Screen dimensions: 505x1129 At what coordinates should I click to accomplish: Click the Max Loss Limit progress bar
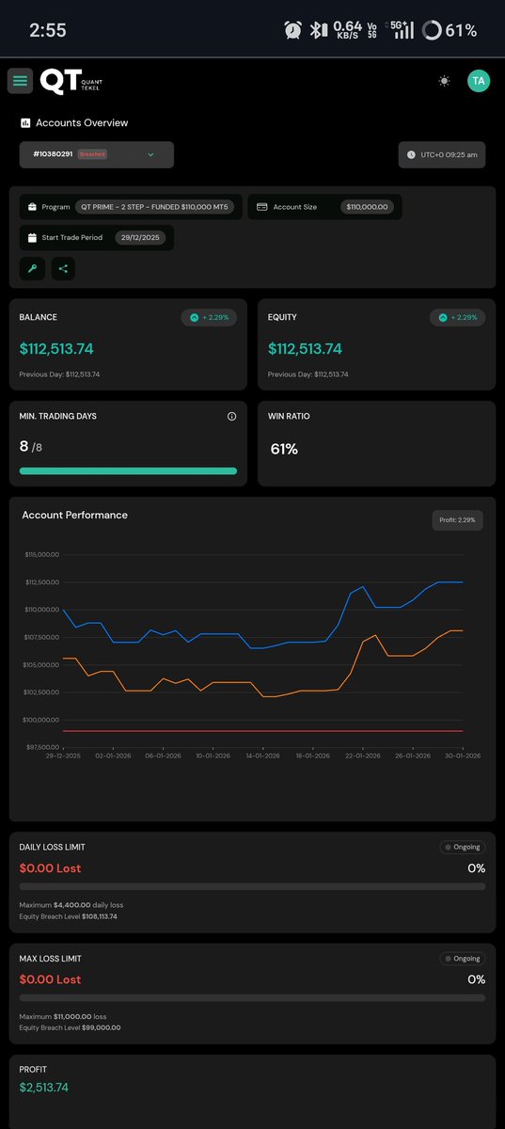click(x=252, y=997)
